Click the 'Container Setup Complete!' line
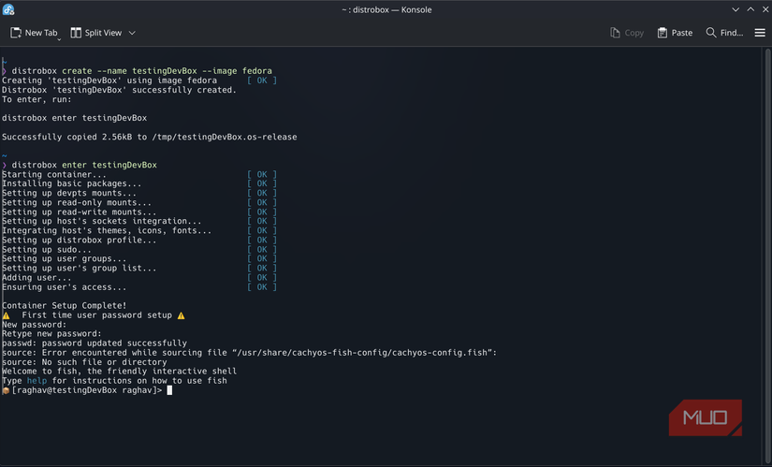 pyautogui.click(x=64, y=306)
